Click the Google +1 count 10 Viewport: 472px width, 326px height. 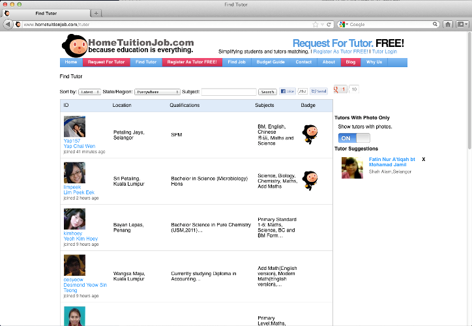(x=354, y=89)
